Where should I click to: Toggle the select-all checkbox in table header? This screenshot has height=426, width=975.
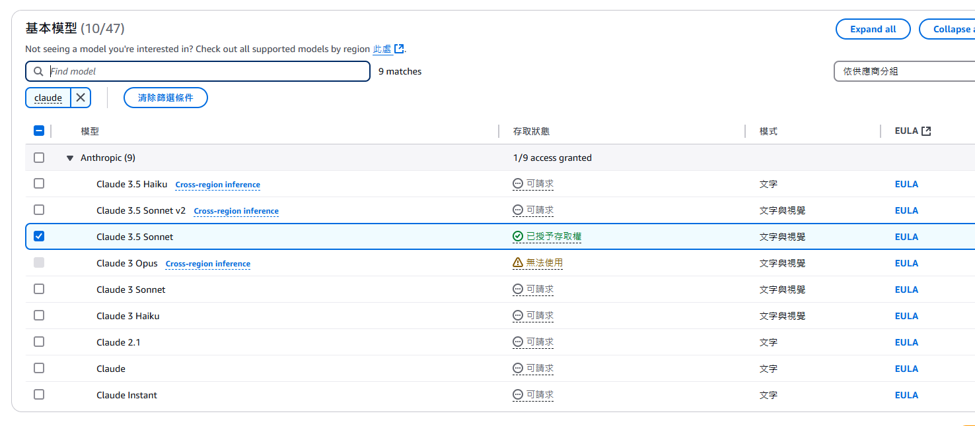pos(39,131)
